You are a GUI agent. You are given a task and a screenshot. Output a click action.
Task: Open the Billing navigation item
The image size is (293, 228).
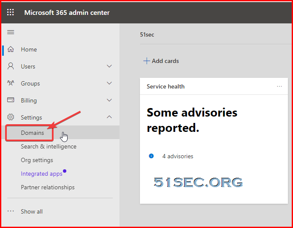tap(29, 100)
